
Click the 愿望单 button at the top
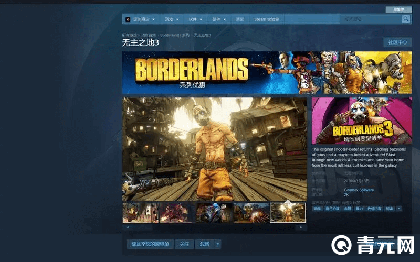tap(398, 9)
